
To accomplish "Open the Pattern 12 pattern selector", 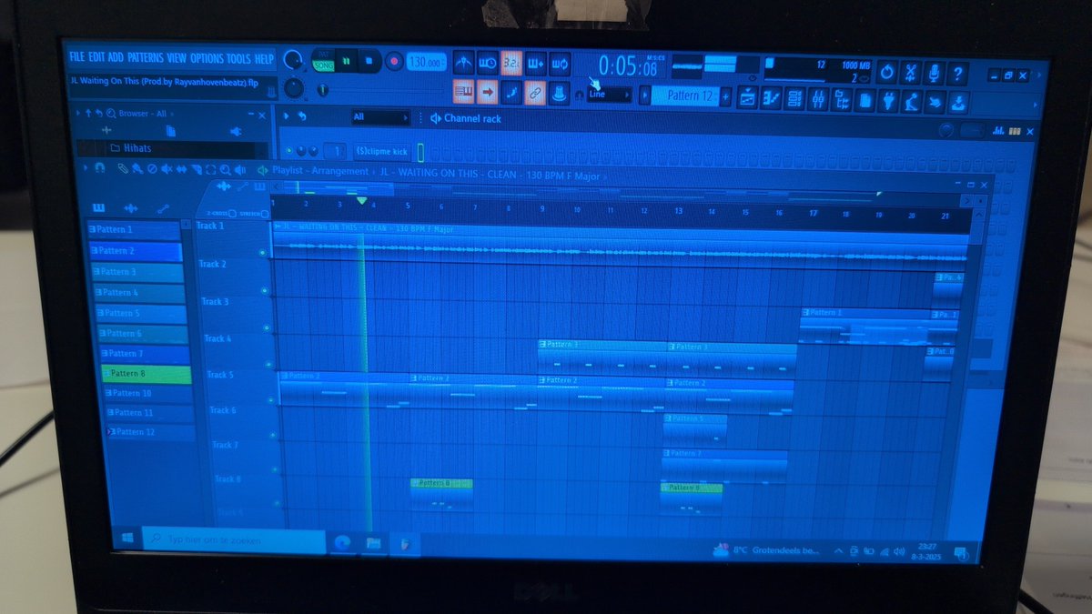I will (684, 96).
